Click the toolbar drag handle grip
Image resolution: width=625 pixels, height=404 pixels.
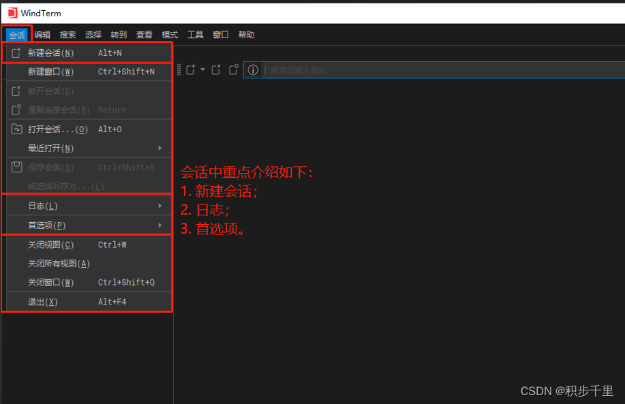pyautogui.click(x=179, y=69)
